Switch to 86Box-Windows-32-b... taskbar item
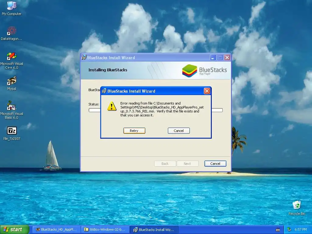Screen dimensions: 312x234 pos(105,230)
